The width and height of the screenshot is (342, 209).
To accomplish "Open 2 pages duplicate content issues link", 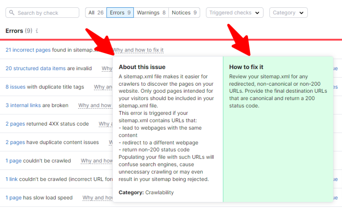I will [15, 142].
